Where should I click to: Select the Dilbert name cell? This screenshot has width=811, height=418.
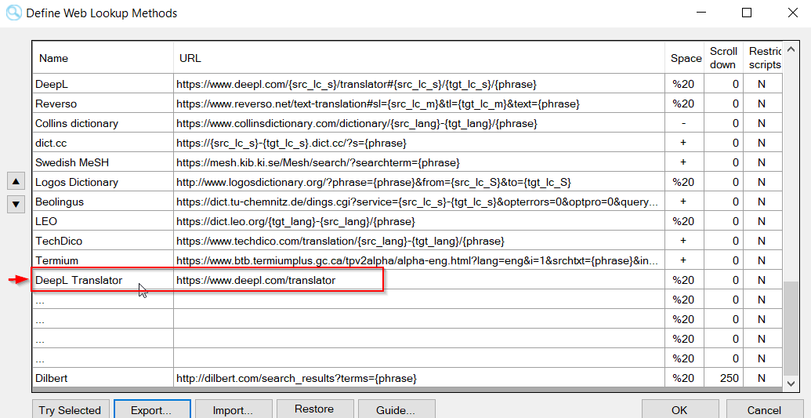103,378
